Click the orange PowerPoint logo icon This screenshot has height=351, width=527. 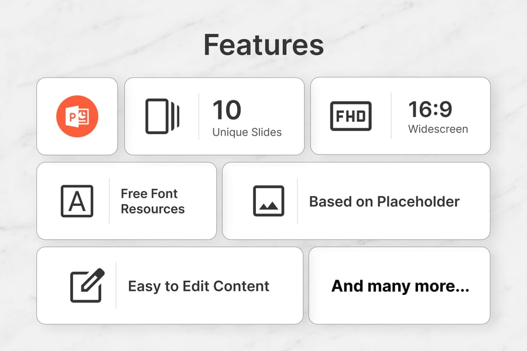pos(77,116)
